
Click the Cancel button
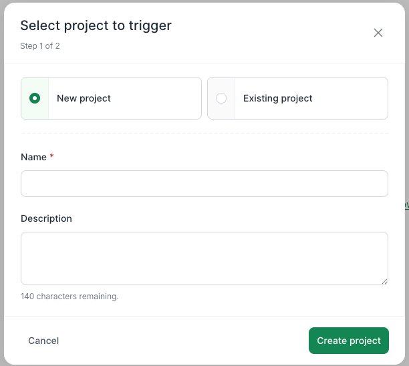point(43,341)
